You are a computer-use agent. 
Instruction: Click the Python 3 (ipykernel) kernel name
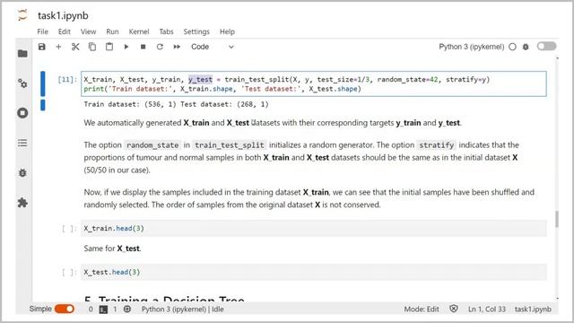tap(472, 47)
